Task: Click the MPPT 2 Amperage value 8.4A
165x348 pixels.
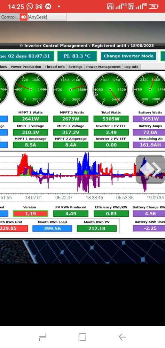Action: point(71,145)
